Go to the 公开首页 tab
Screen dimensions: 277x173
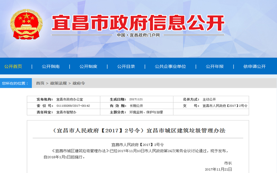pos(13,66)
